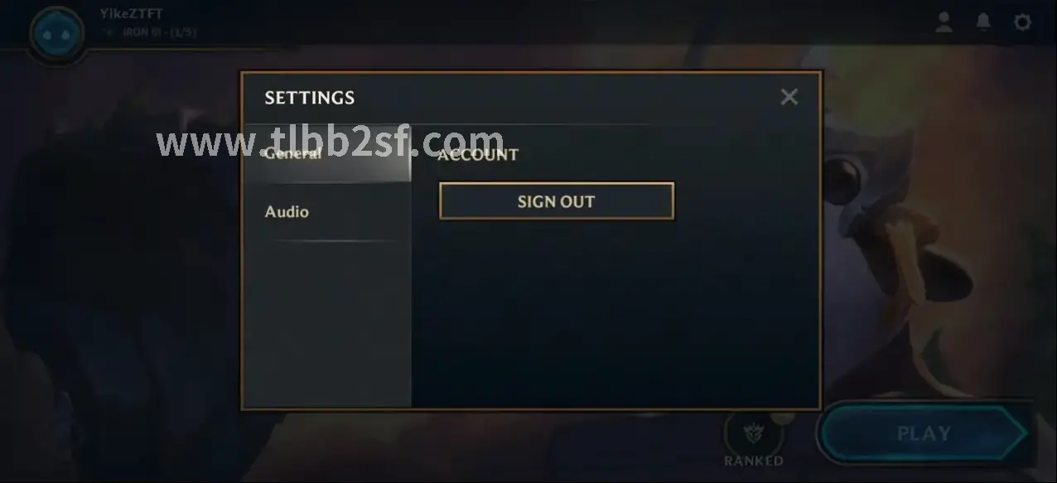The height and width of the screenshot is (483, 1057).
Task: Open the friends silhouette icon
Action: pos(944,22)
